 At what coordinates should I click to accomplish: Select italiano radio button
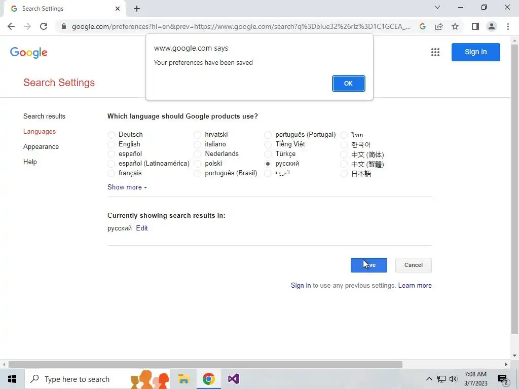(x=197, y=144)
